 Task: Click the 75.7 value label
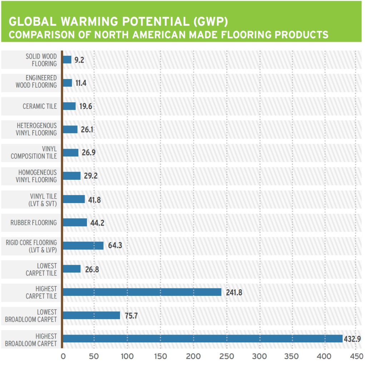[x=131, y=316]
